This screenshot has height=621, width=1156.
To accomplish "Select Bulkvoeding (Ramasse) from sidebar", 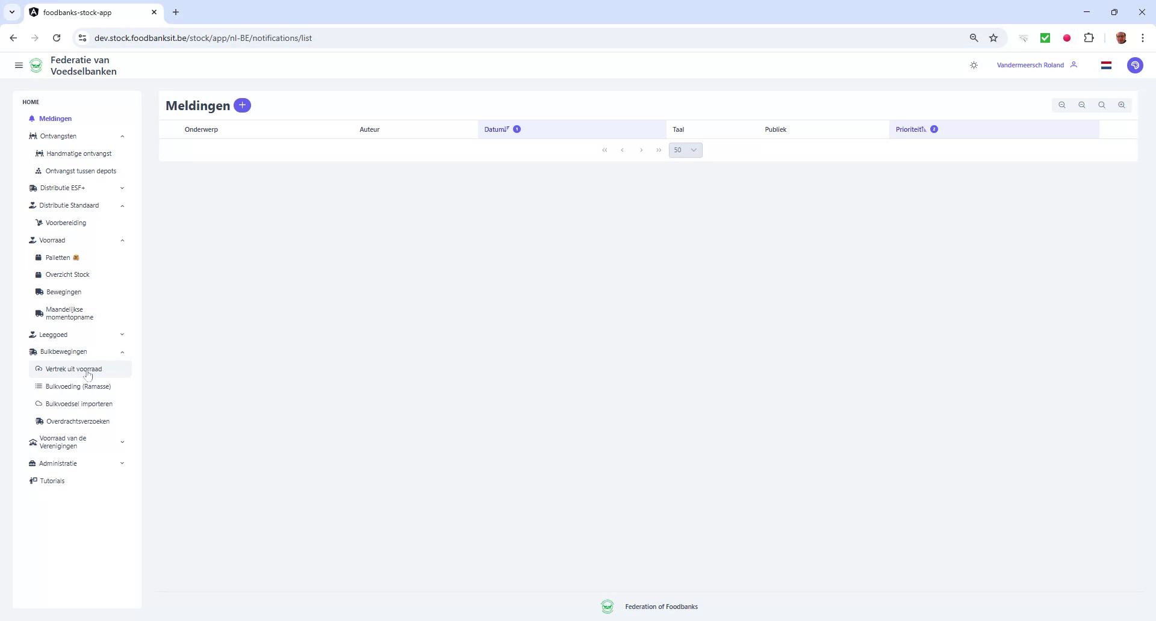I will pos(79,386).
